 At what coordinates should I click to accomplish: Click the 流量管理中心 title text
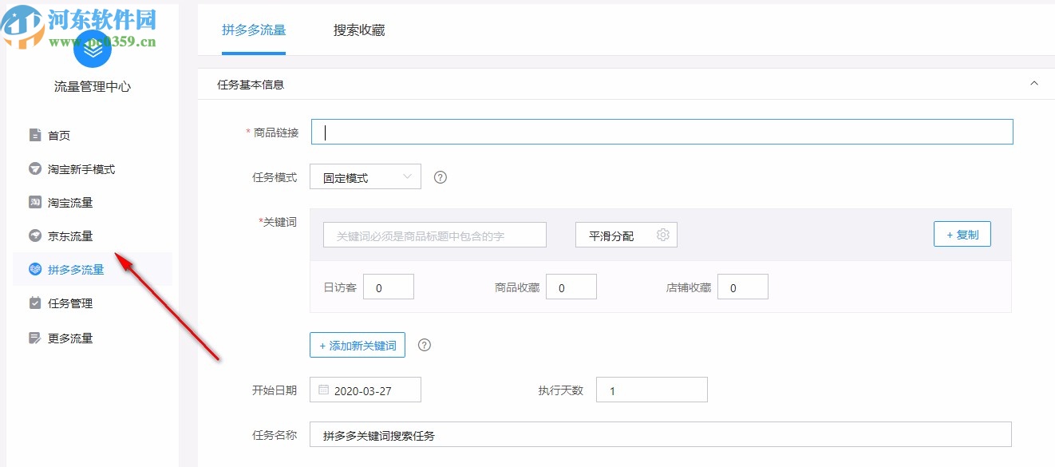(93, 86)
